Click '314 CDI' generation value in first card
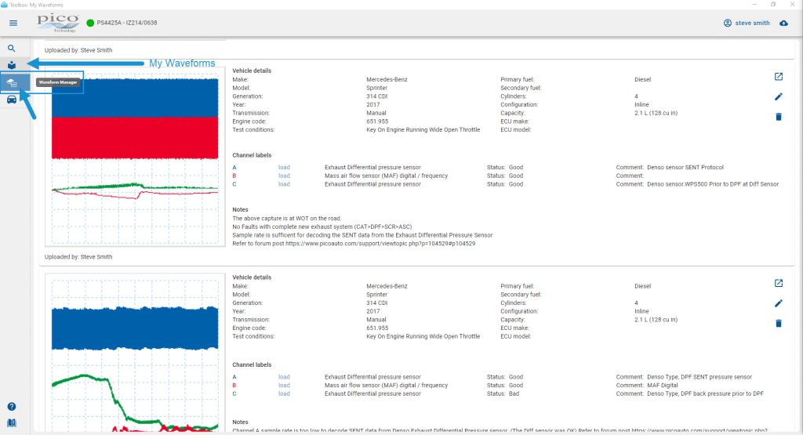 [377, 96]
